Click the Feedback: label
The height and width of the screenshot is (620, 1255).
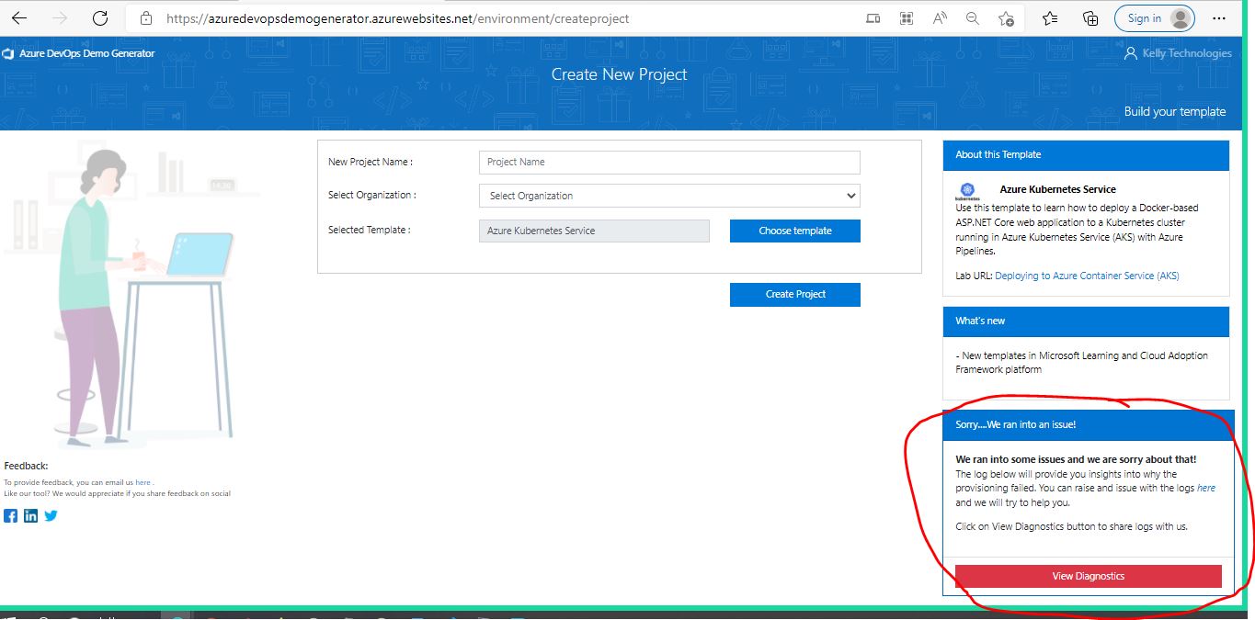click(26, 466)
